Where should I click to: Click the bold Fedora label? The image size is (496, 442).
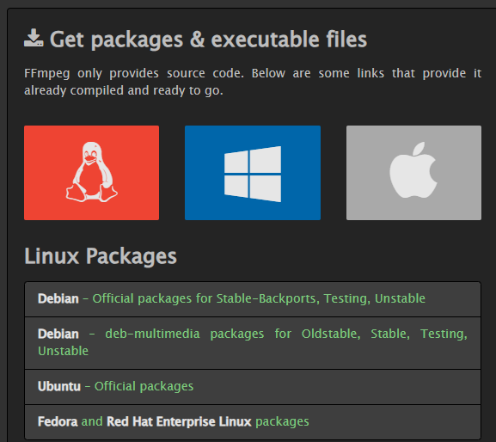(x=58, y=421)
